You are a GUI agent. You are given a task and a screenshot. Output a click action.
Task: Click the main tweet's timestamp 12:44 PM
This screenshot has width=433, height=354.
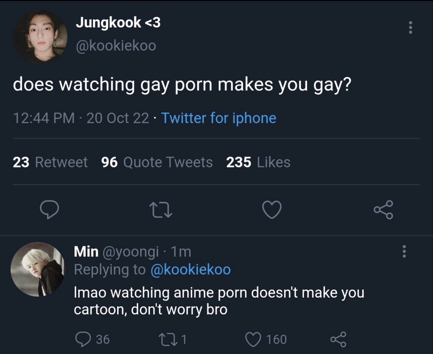44,118
